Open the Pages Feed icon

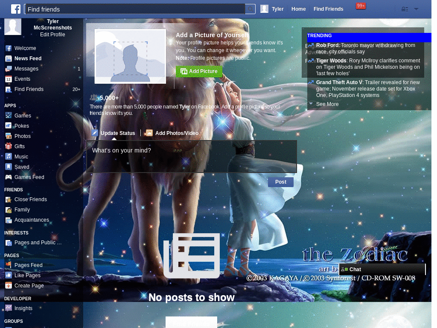(x=9, y=265)
